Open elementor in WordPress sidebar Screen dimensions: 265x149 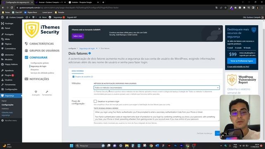9,55
